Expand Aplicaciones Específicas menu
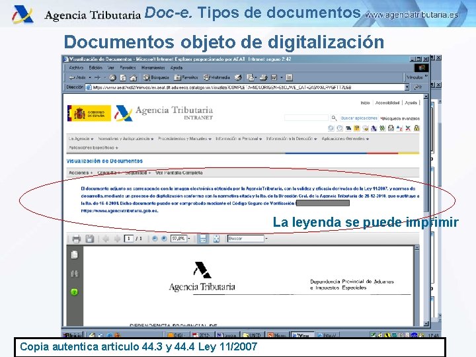 click(x=93, y=148)
